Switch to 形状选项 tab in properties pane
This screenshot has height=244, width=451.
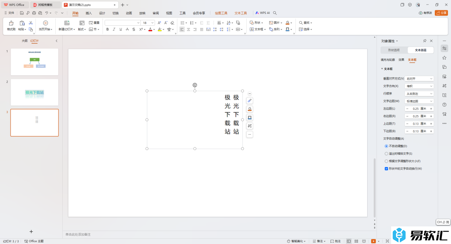coord(394,50)
